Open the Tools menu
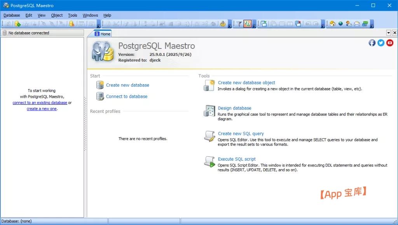 pyautogui.click(x=73, y=15)
